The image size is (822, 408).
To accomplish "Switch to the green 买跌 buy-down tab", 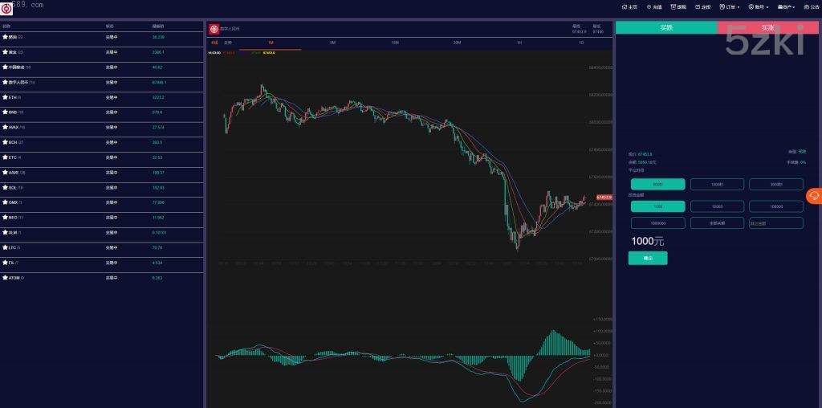I will tap(666, 28).
